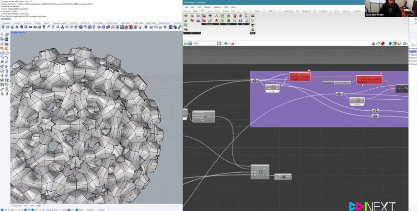Expand the preview eye options dropdown
The height and width of the screenshot is (211, 417).
pyautogui.click(x=229, y=43)
